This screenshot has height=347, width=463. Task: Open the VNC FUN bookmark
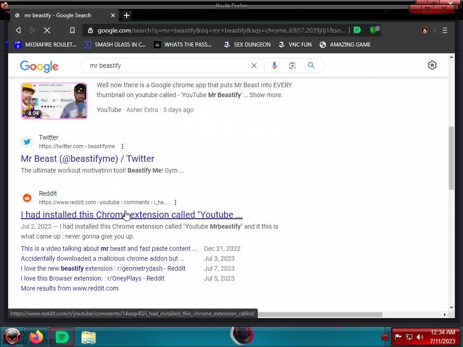pos(295,45)
